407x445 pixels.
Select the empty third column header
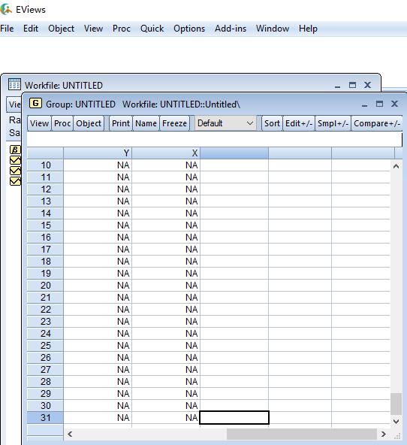(x=234, y=153)
